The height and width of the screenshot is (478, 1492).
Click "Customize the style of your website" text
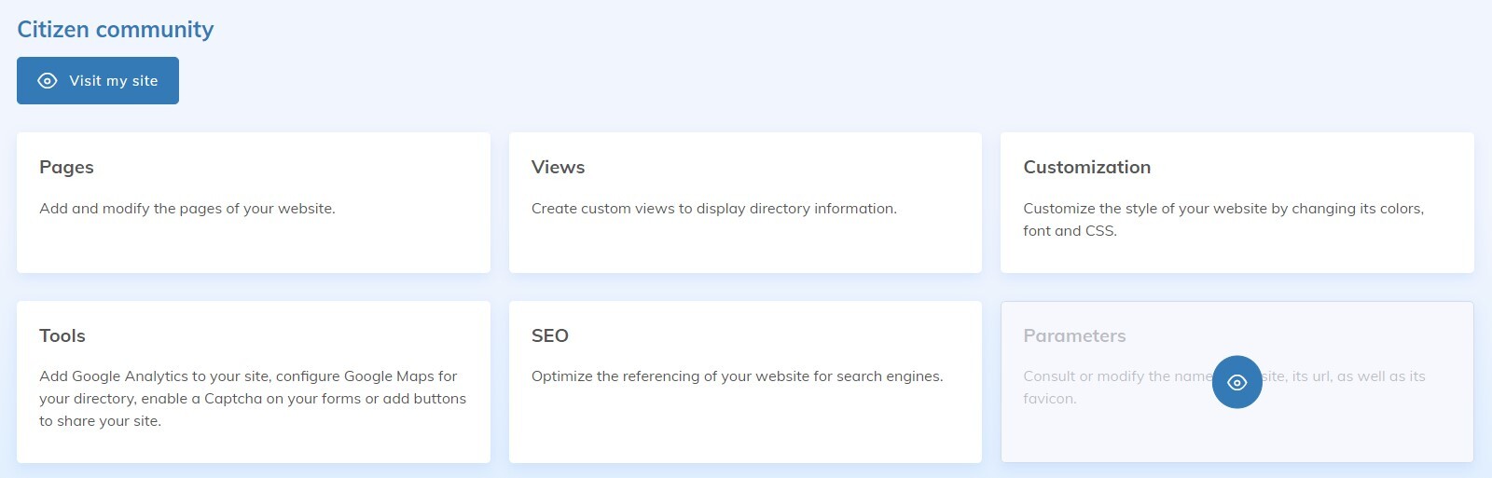click(x=1223, y=209)
